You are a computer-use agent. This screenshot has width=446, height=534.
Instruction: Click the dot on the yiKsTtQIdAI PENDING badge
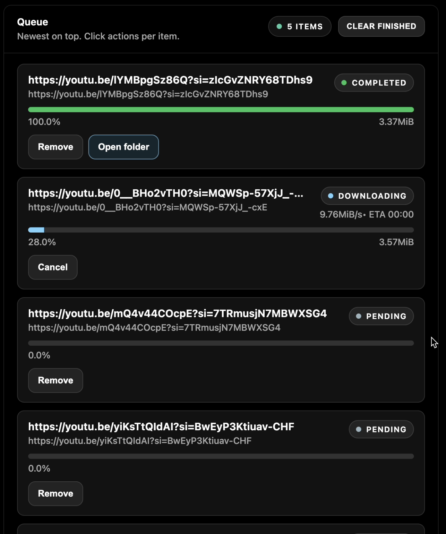358,429
